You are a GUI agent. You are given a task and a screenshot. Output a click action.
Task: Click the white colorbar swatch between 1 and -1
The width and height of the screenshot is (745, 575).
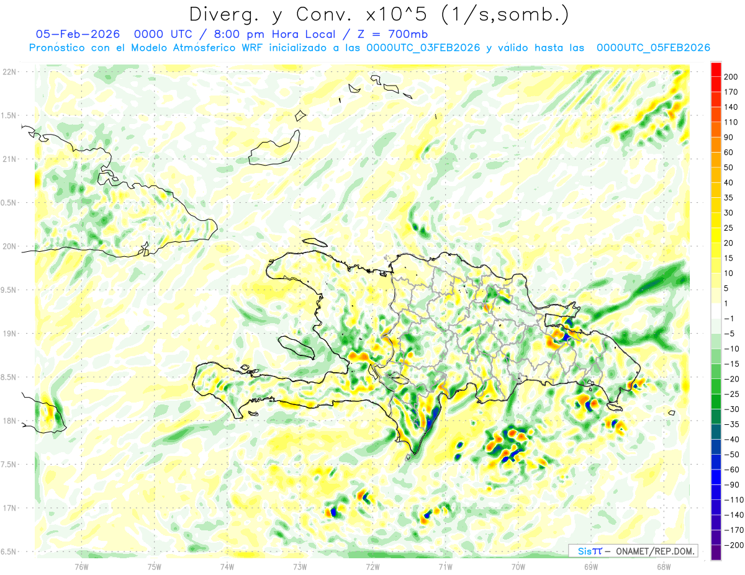pyautogui.click(x=716, y=311)
